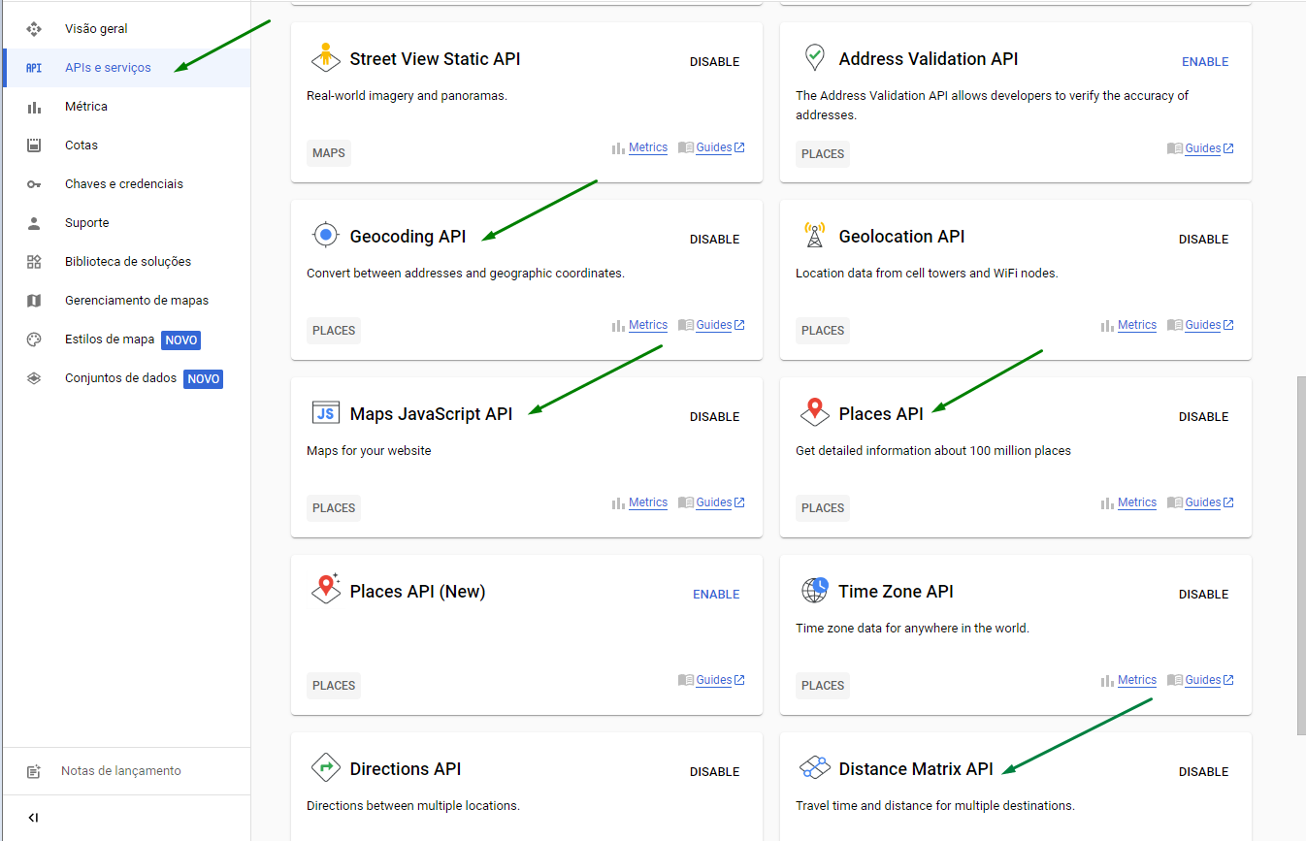Viewport: 1306px width, 841px height.
Task: Click the PLACES tag on Geocoding card
Action: [334, 331]
